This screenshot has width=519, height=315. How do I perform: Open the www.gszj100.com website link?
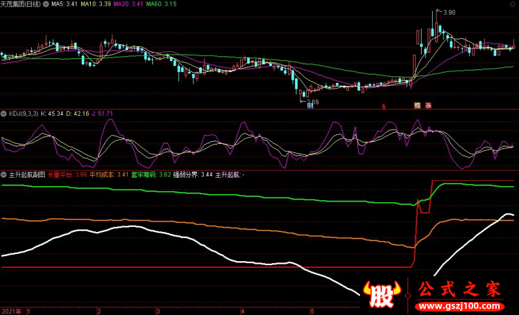coord(459,306)
